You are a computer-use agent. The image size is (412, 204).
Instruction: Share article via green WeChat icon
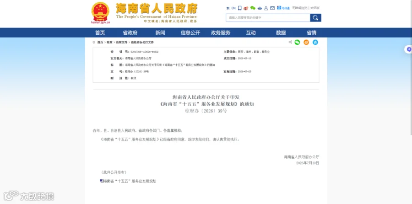tap(297, 42)
